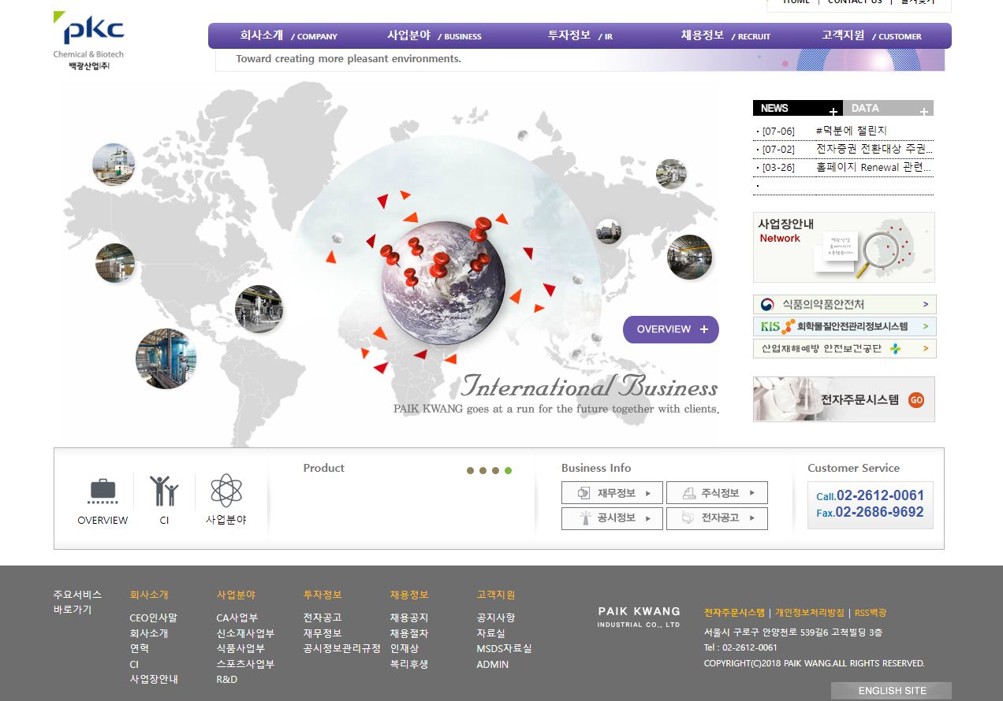Switch to the NEWS tab

point(797,108)
